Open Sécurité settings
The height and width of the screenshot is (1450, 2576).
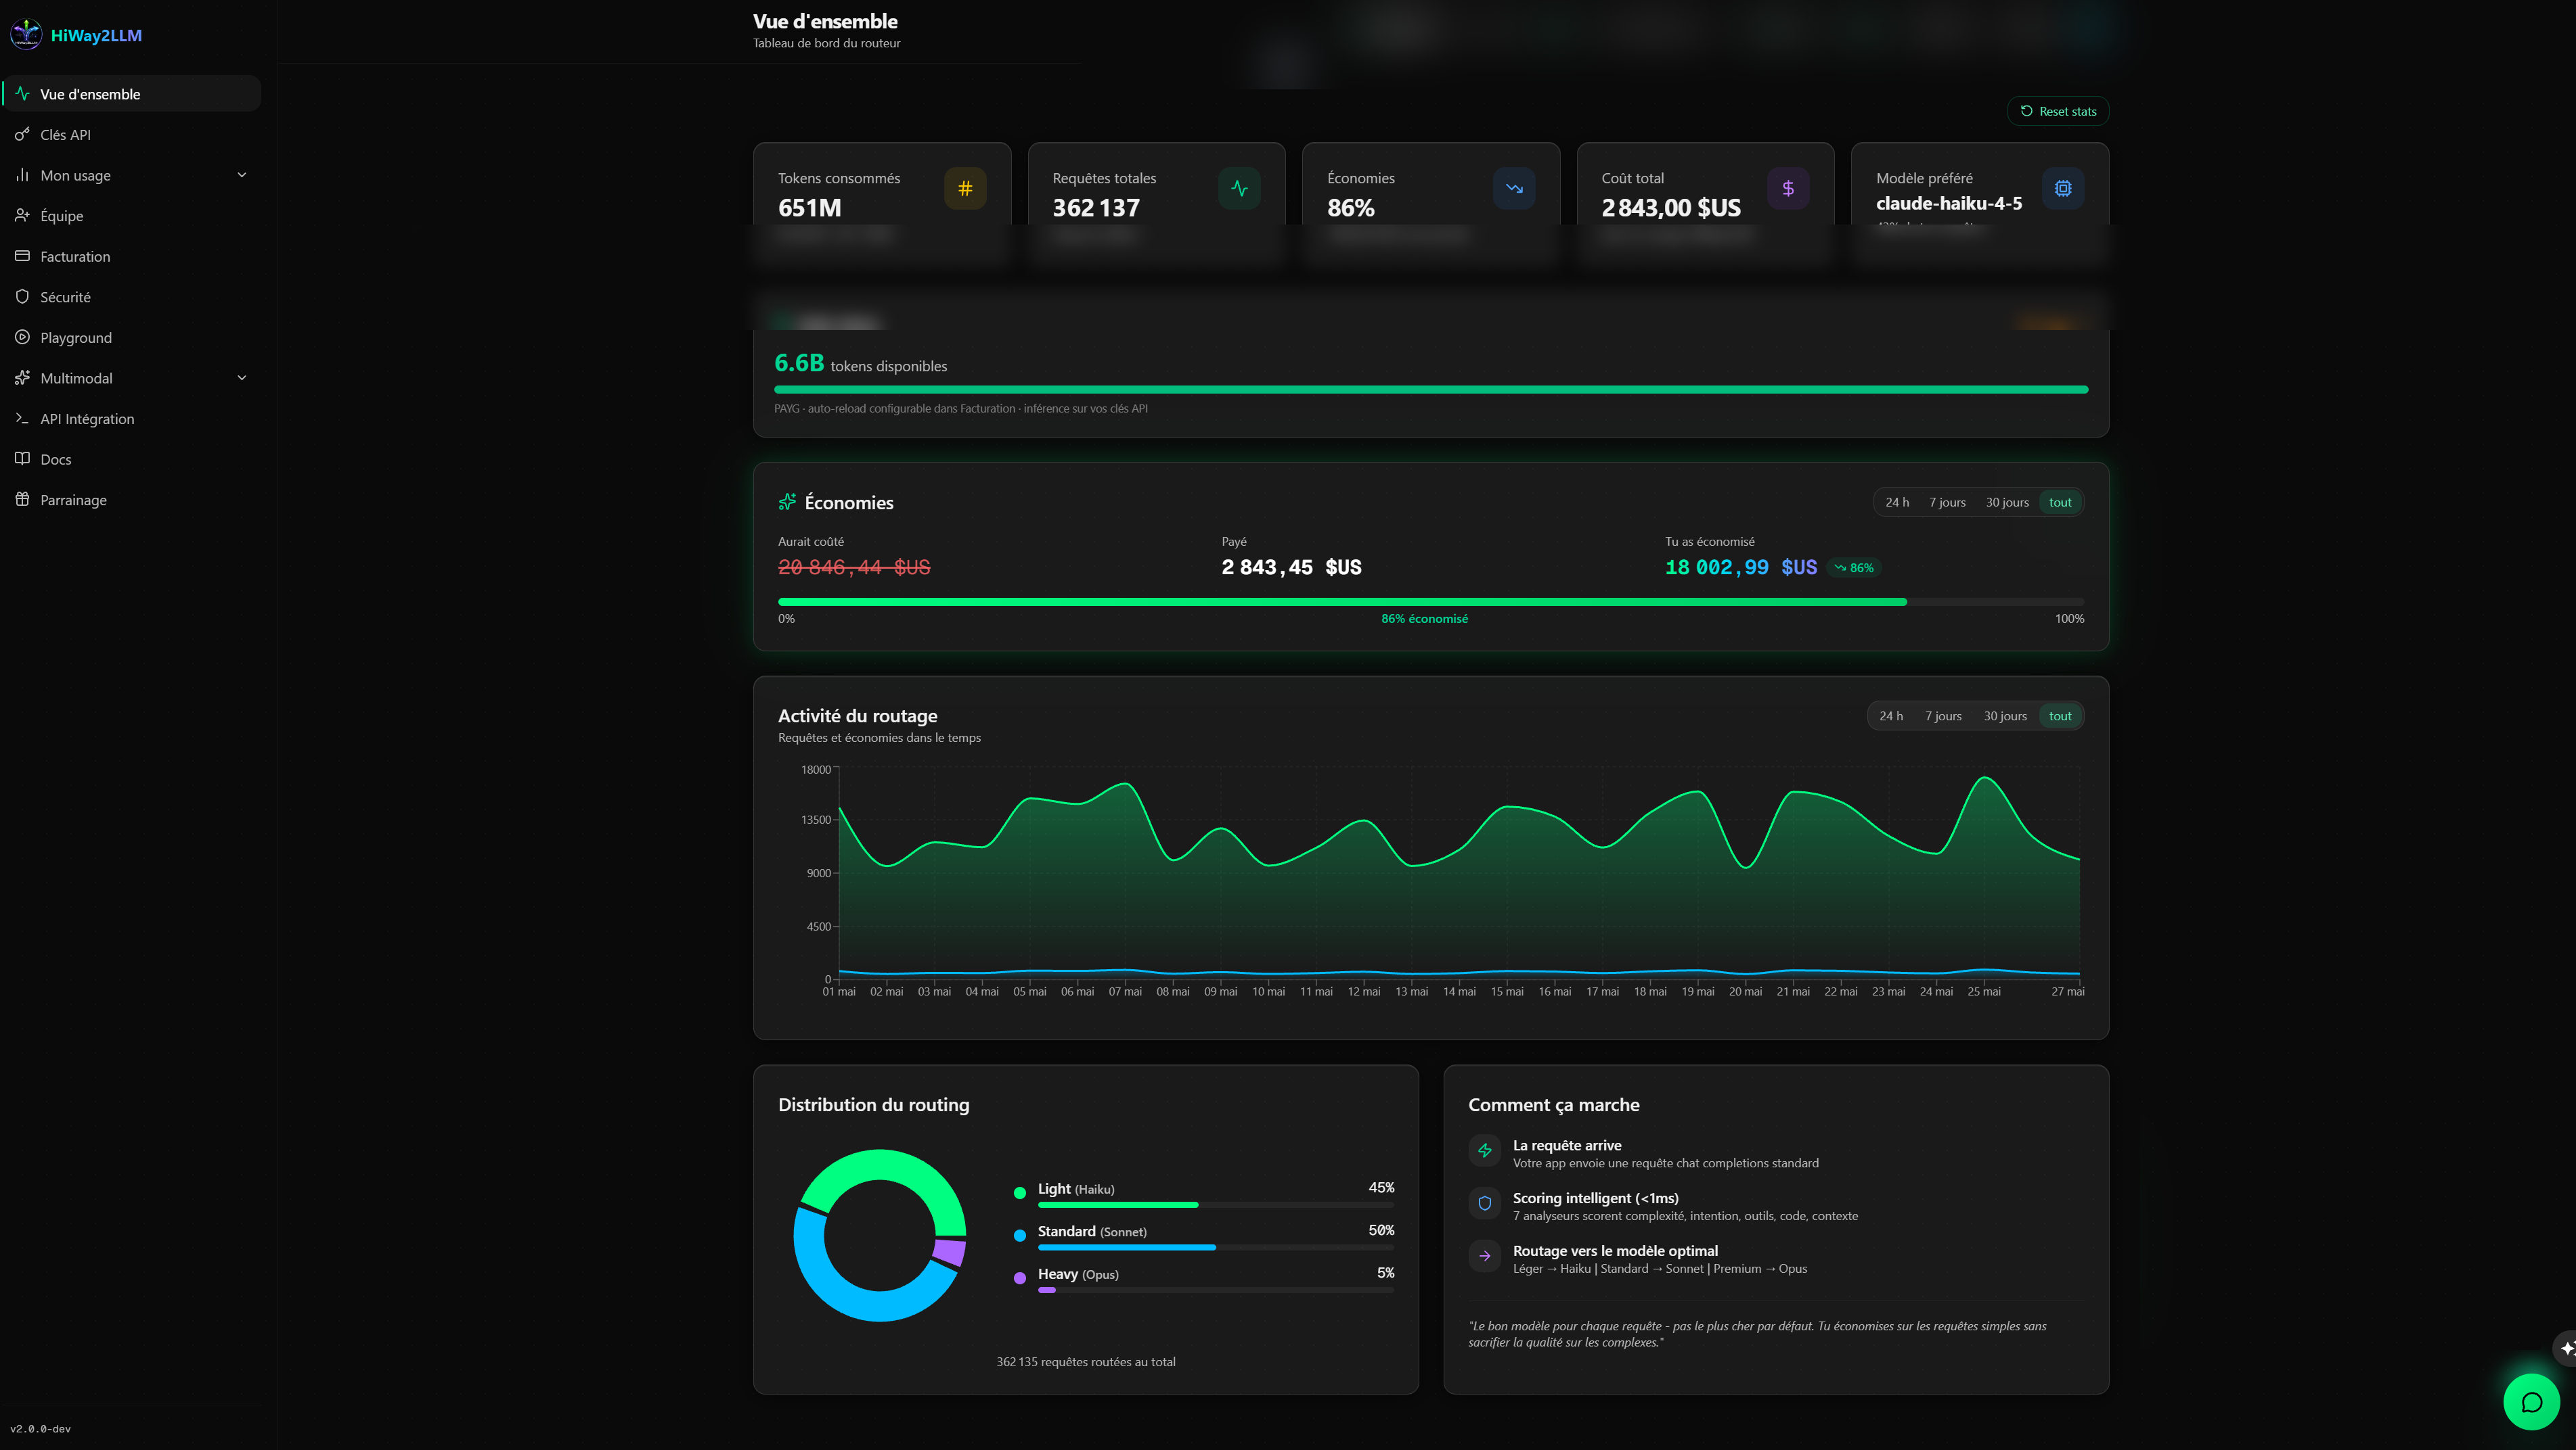[x=131, y=297]
